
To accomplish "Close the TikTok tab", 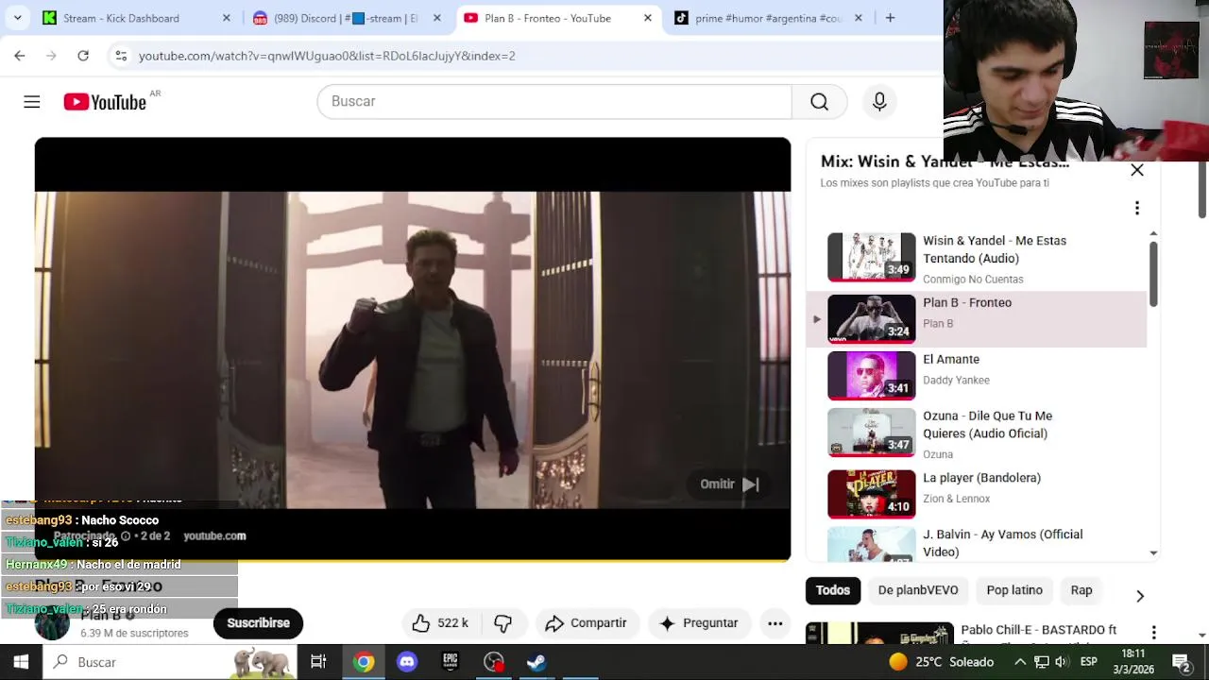I will click(x=858, y=18).
